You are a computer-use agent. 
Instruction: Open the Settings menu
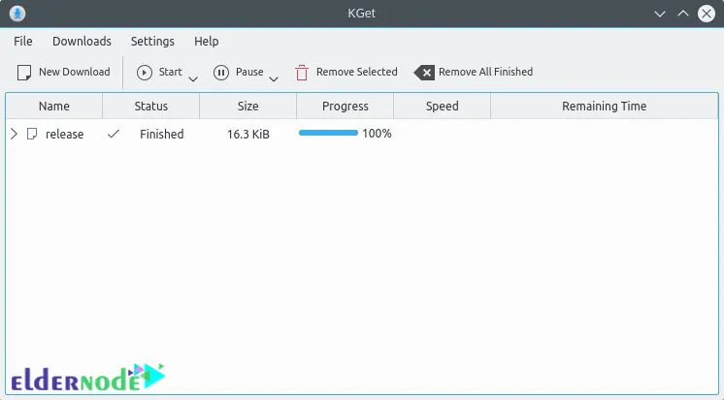click(152, 42)
